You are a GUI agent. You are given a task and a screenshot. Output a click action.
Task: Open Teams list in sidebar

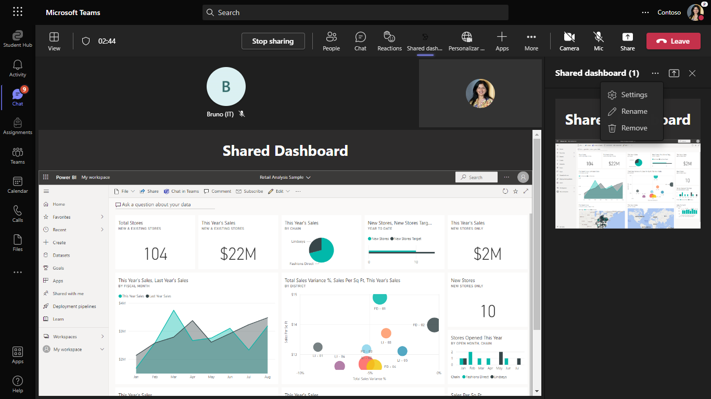(x=18, y=155)
